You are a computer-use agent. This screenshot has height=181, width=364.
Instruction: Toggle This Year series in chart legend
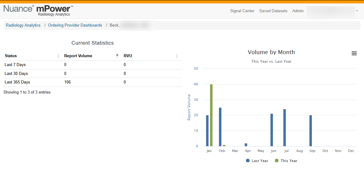pyautogui.click(x=286, y=161)
